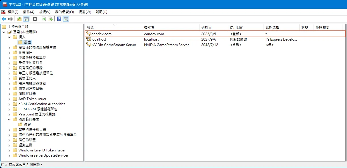
Task: Click the Export List toolbar icon
Action: pyautogui.click(x=50, y=19)
